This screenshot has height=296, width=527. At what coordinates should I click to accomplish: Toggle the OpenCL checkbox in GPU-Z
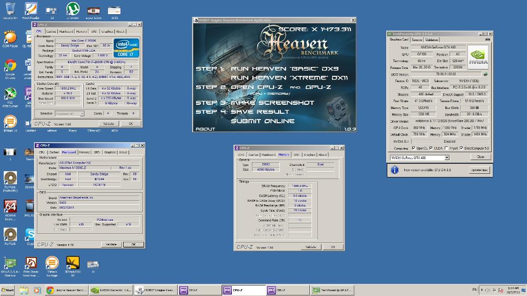click(x=413, y=148)
